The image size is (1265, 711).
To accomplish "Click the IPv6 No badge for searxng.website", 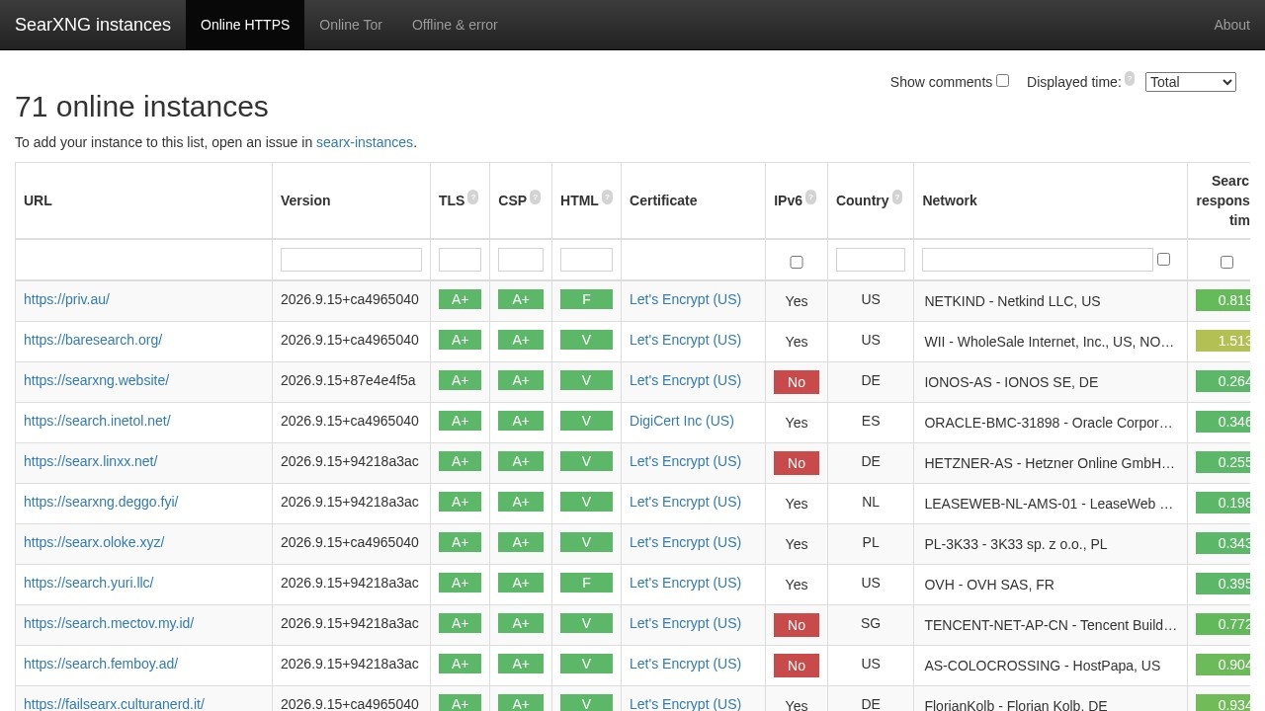I will pos(797,382).
